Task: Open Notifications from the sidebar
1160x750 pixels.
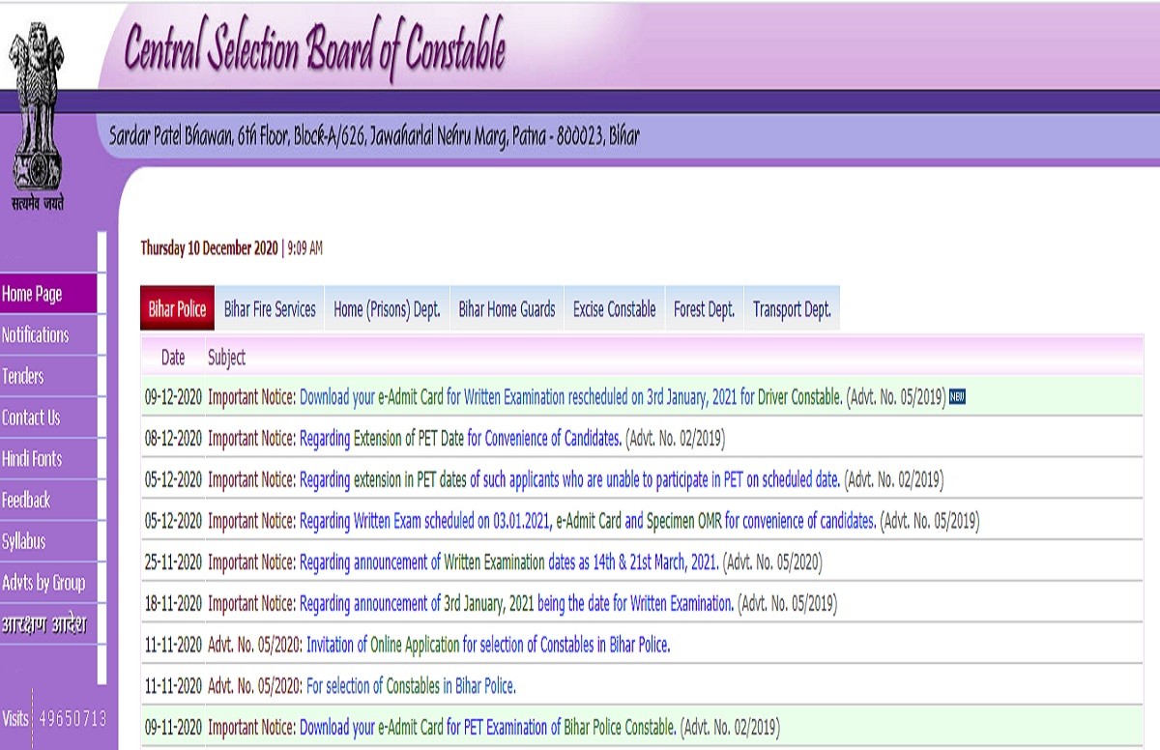Action: 36,335
